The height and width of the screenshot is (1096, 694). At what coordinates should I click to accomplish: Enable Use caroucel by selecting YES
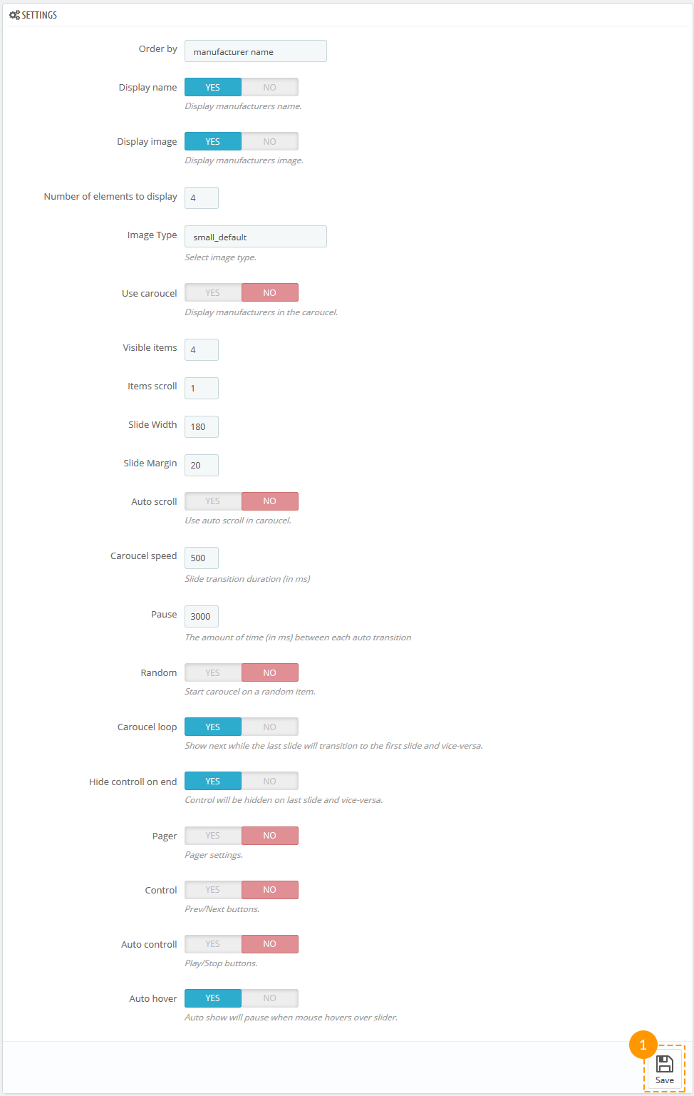213,292
